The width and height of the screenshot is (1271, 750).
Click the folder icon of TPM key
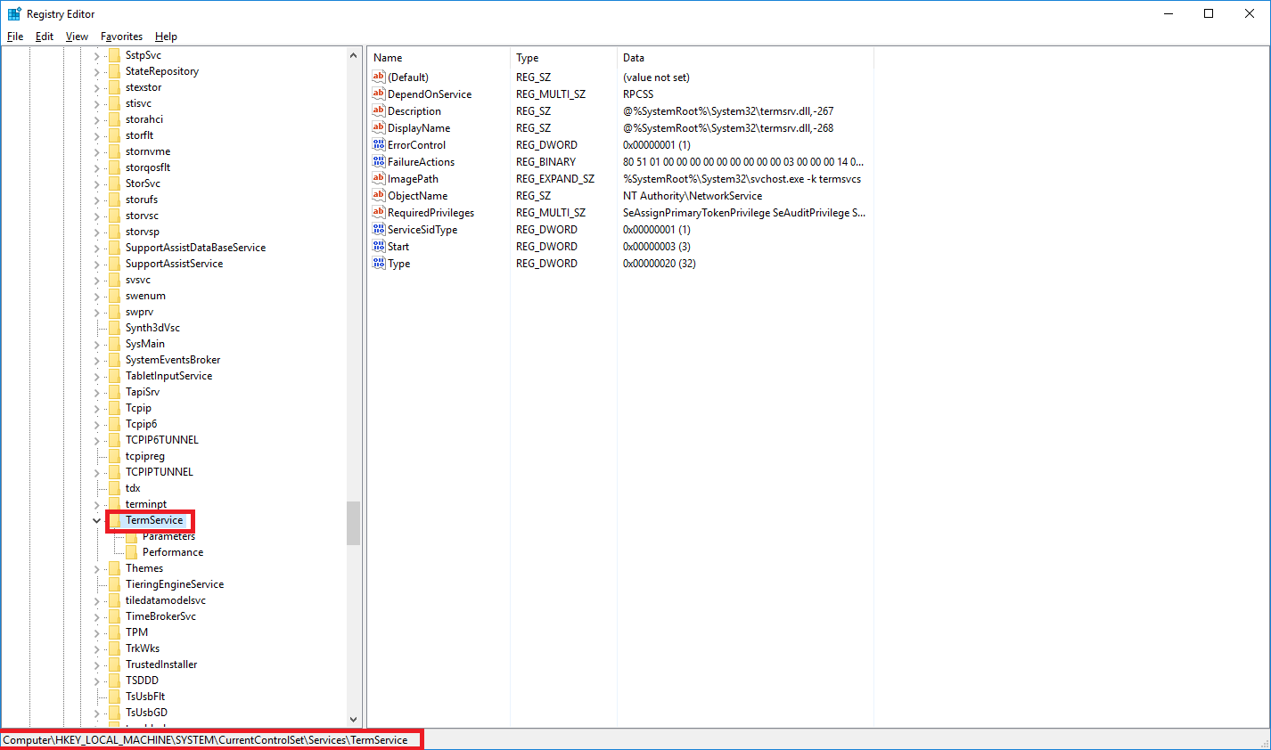point(113,632)
